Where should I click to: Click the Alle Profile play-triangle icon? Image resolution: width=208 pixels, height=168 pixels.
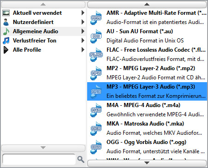point(6,50)
